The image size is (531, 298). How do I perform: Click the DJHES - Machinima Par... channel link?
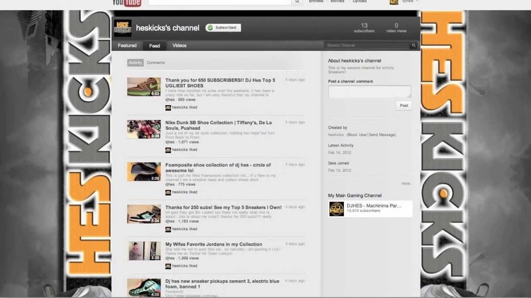[x=374, y=206]
